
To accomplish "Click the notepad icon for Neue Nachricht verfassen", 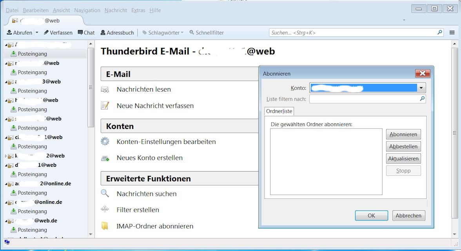I will pos(105,105).
